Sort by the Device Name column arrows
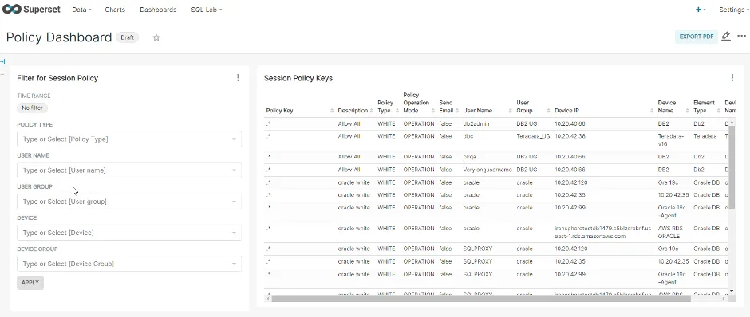 point(688,111)
